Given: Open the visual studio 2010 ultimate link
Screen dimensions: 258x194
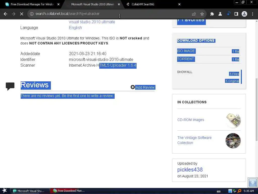Looking at the screenshot, I should point(92,22).
